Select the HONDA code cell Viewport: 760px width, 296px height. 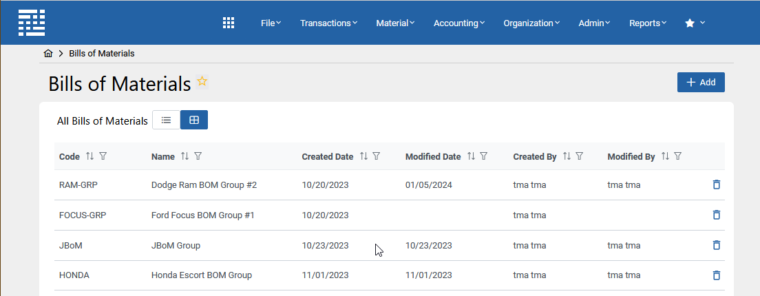tap(74, 275)
